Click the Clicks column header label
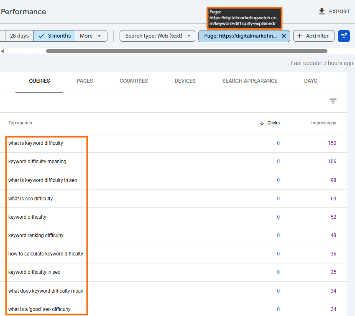This screenshot has width=355, height=316. pos(273,123)
